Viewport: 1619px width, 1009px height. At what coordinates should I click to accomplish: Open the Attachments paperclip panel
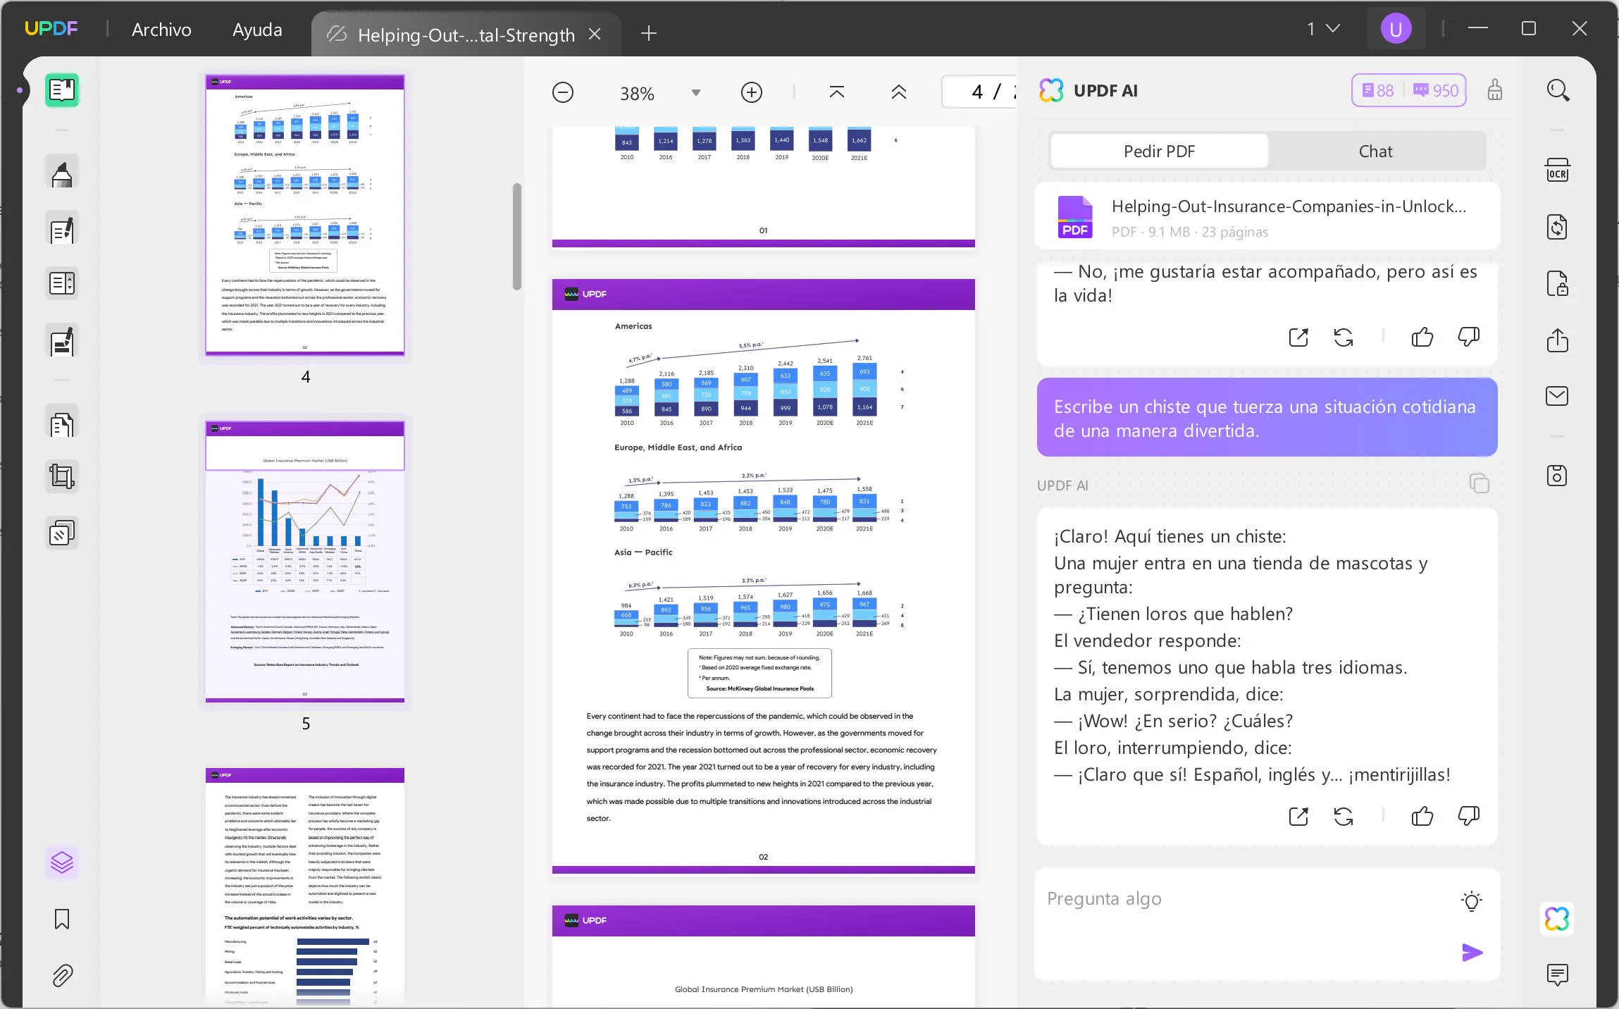(x=62, y=975)
